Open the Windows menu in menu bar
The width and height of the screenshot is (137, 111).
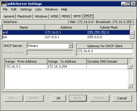[51, 9]
